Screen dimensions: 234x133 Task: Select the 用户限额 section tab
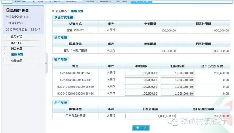pyautogui.click(x=61, y=103)
